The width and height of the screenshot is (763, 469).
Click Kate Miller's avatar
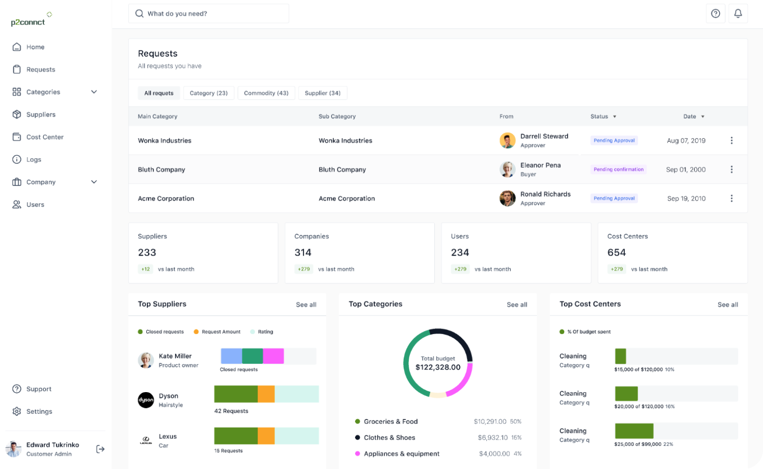[146, 360]
